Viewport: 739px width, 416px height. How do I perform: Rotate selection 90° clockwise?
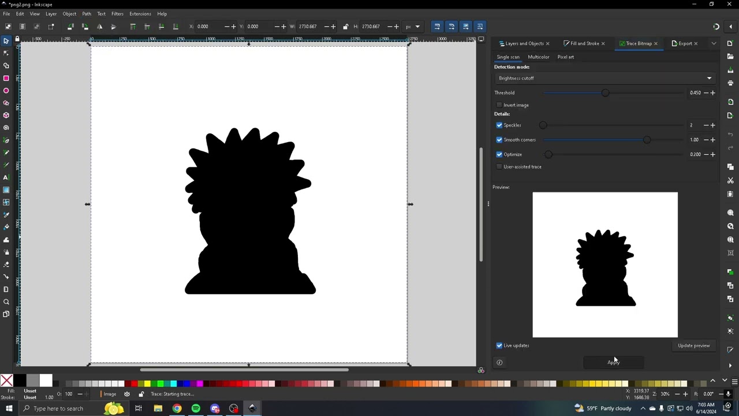tap(85, 27)
